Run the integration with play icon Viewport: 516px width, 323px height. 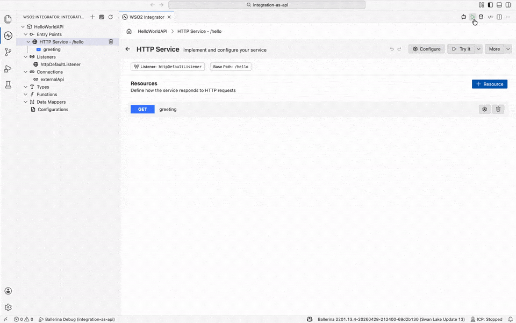pos(472,17)
